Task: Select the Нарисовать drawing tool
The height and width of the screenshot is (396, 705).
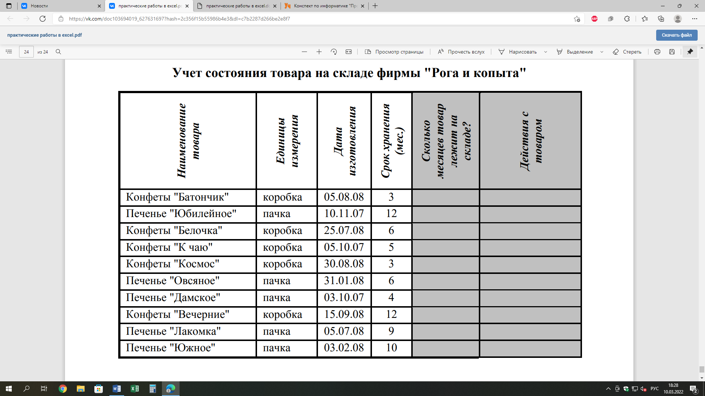Action: point(518,52)
